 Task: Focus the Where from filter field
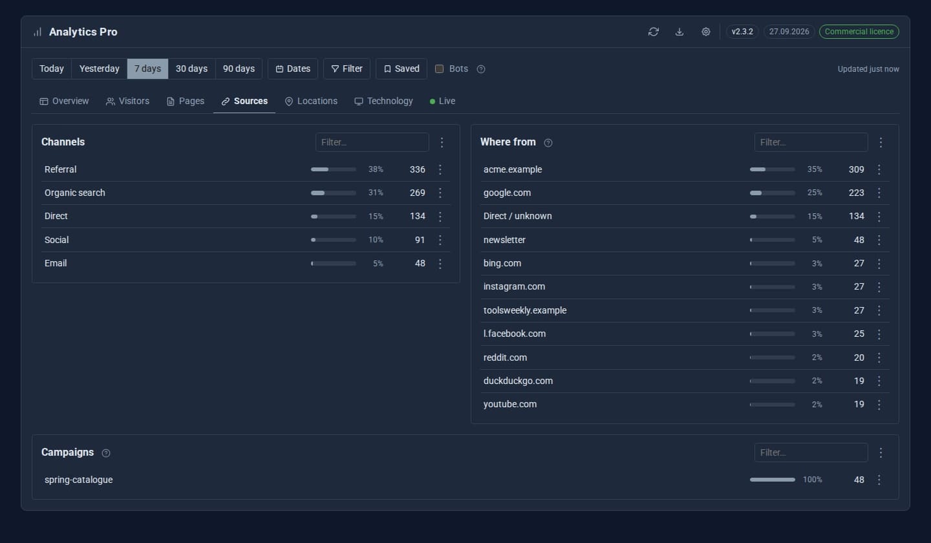(811, 142)
